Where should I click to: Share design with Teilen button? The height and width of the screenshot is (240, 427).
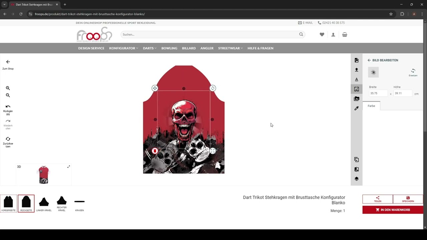point(378,199)
